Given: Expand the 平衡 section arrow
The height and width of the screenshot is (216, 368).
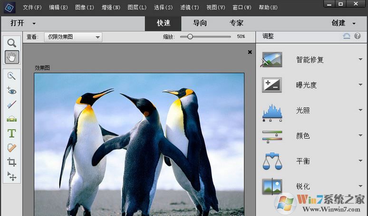Looking at the screenshot, I should [360, 161].
